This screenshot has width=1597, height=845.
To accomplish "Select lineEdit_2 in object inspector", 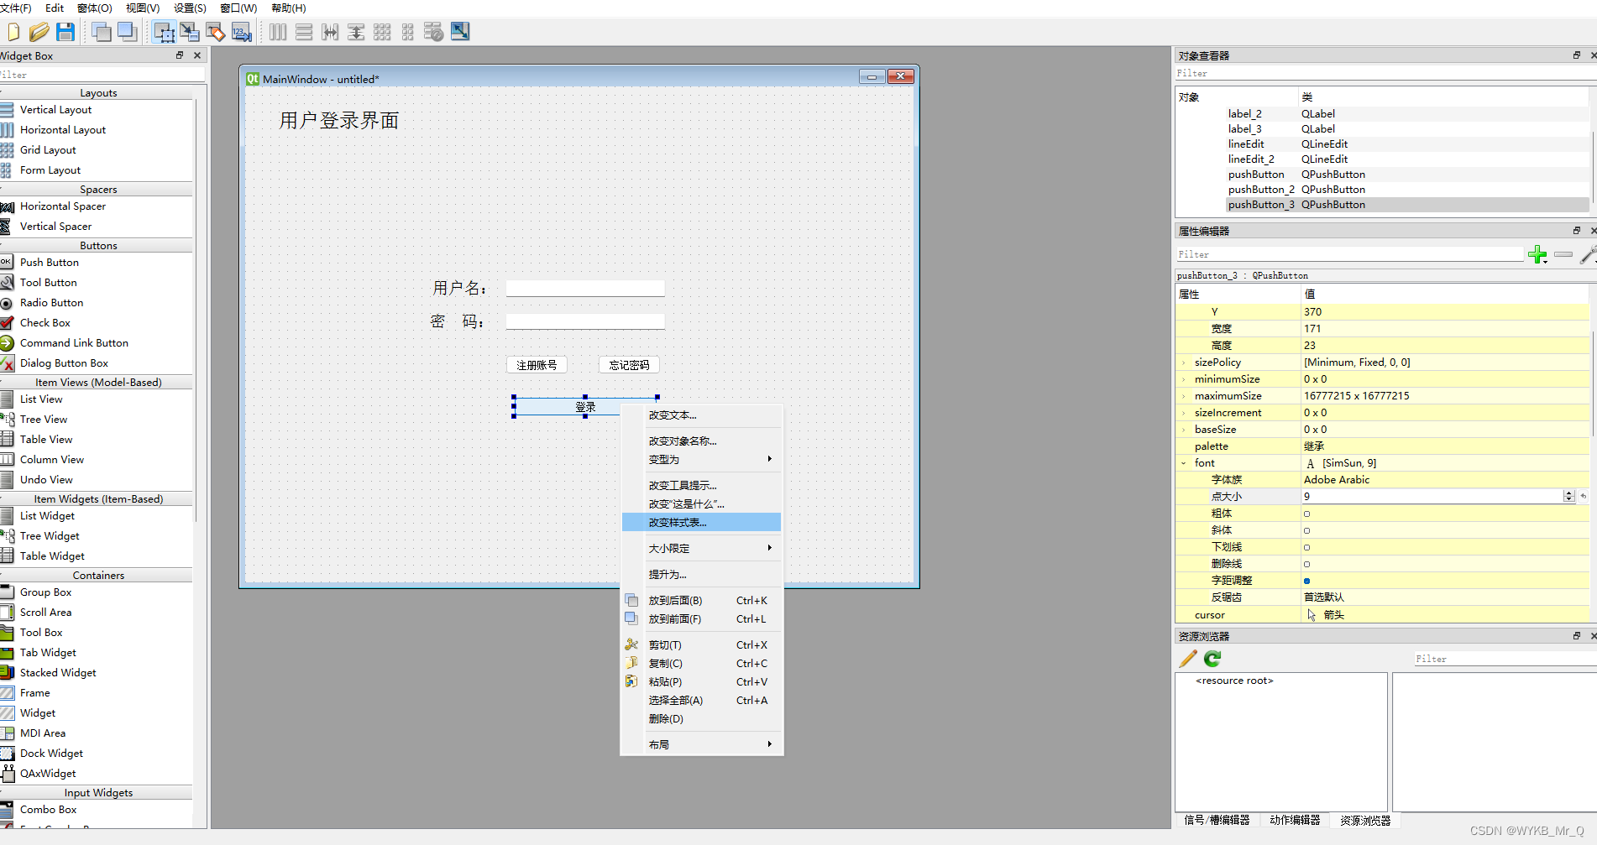I will click(x=1251, y=159).
